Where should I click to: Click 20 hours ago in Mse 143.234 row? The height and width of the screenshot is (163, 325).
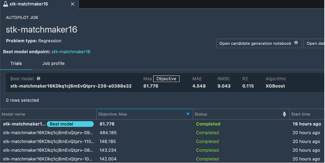[x=306, y=150]
